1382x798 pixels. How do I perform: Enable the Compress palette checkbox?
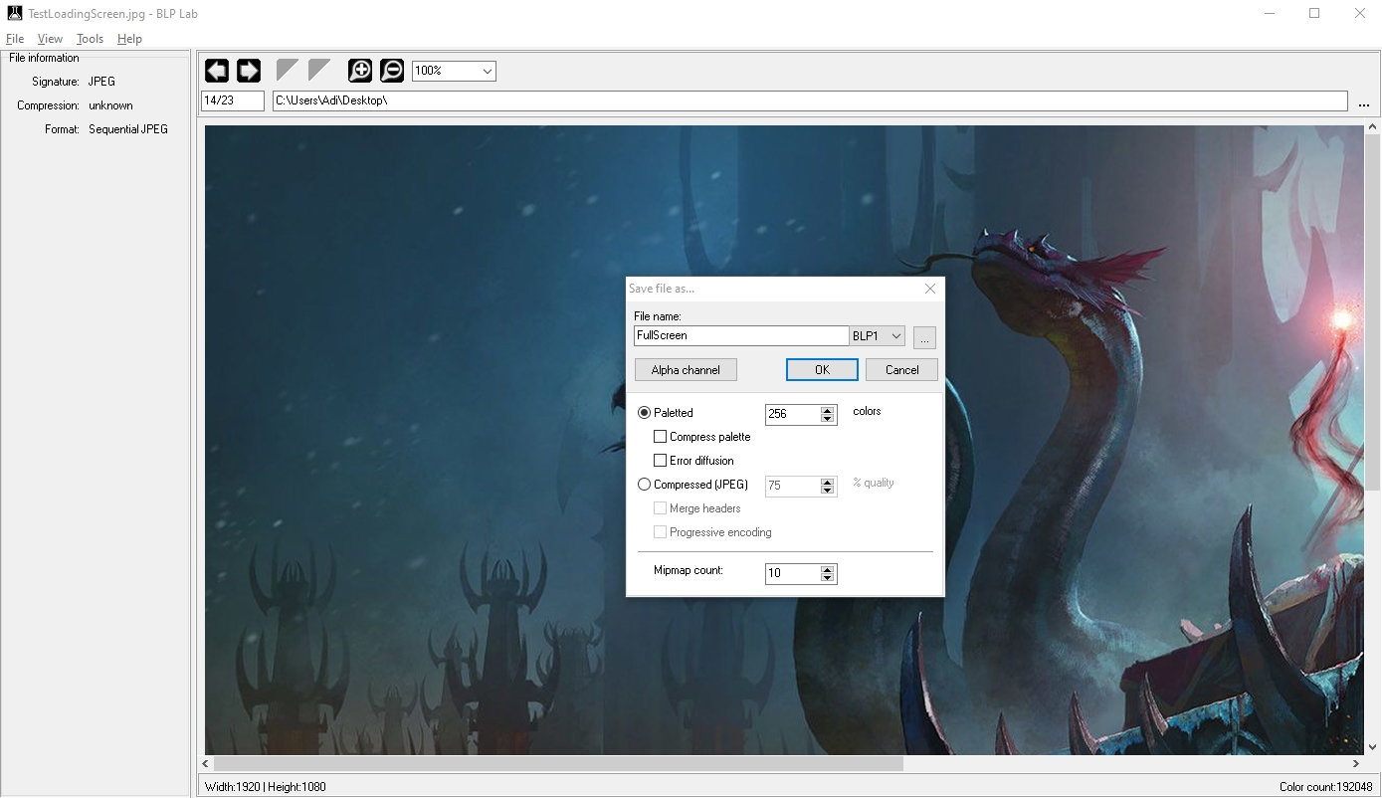click(x=660, y=437)
